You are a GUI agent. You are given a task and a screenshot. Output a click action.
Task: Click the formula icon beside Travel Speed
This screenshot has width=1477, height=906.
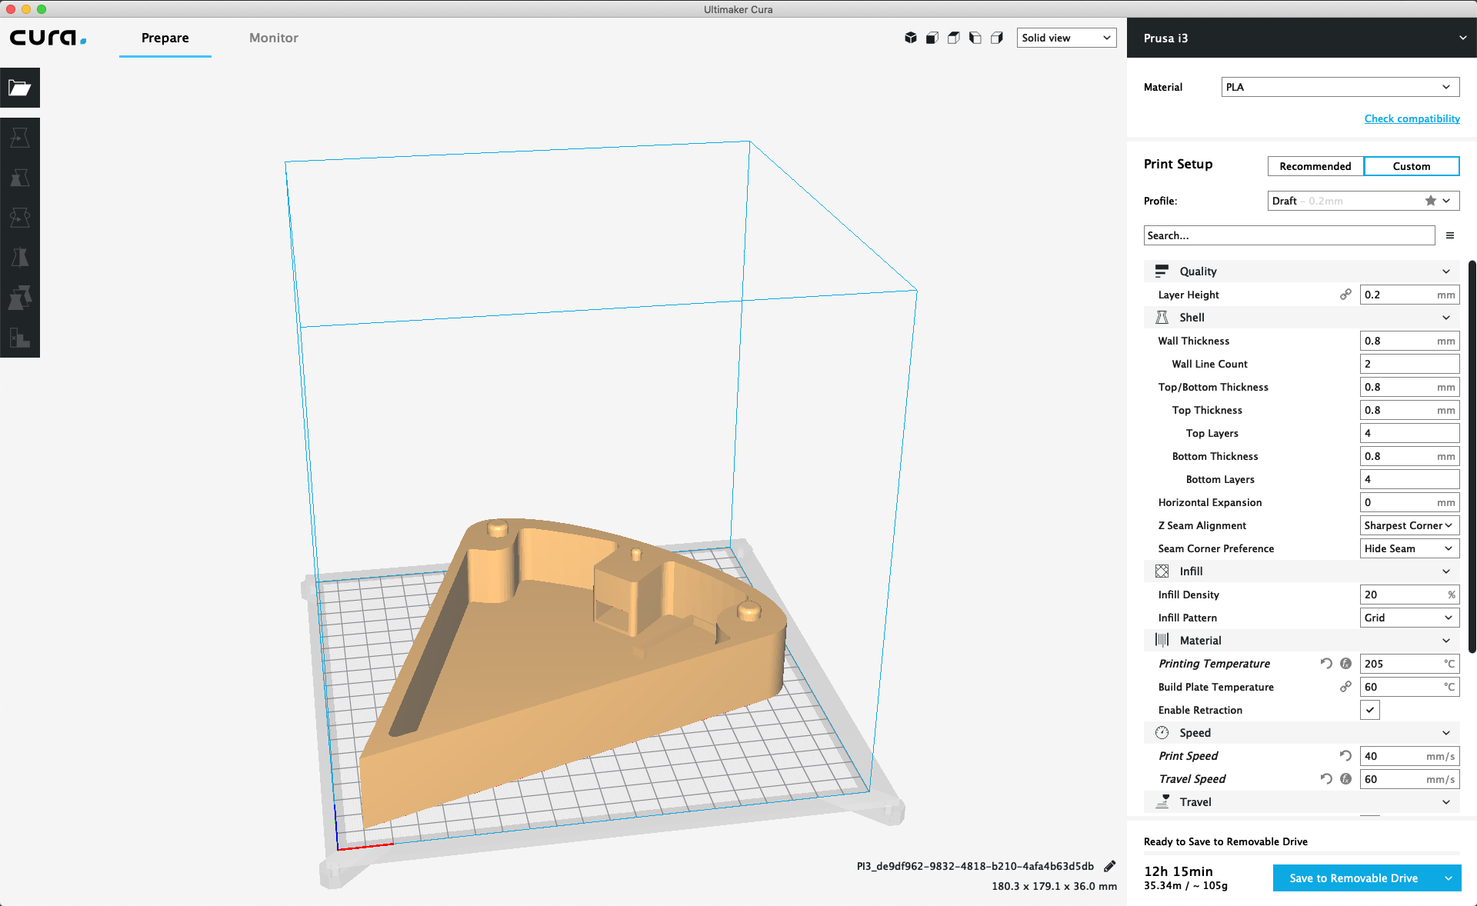pyautogui.click(x=1345, y=778)
